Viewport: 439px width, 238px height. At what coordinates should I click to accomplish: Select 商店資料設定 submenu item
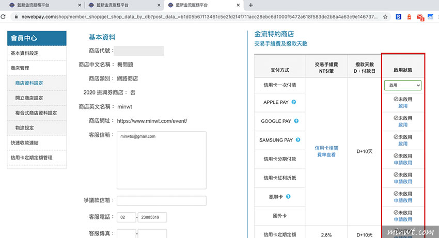[37, 83]
